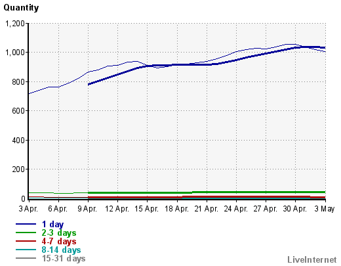
Task: Select the 4-7 days legend label
Action: pos(59,241)
